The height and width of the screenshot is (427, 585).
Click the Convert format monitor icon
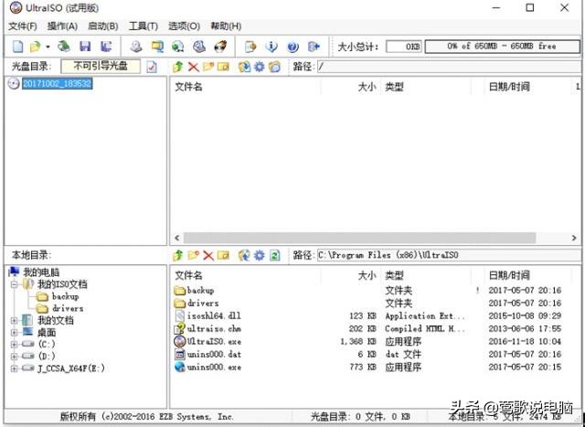click(157, 47)
